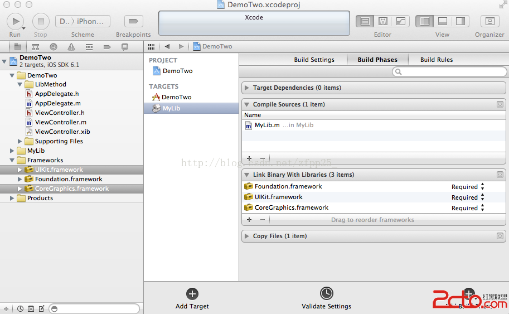This screenshot has height=314, width=509.
Task: Click the Stop button in toolbar
Action: (x=41, y=22)
